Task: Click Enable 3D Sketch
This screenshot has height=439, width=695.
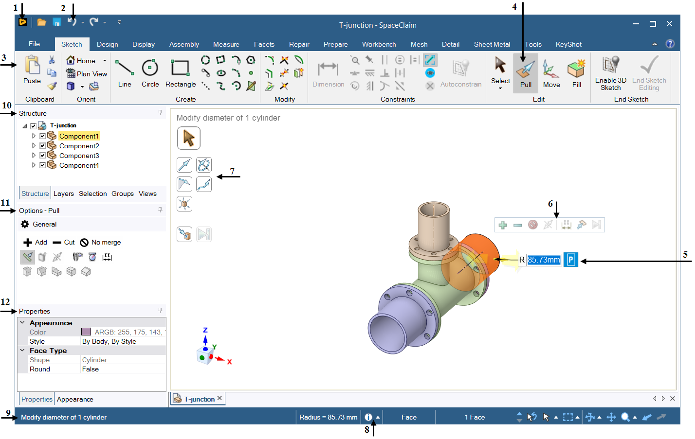Action: pyautogui.click(x=610, y=73)
